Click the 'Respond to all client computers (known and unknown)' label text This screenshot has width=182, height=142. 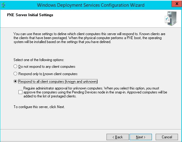(x=58, y=82)
